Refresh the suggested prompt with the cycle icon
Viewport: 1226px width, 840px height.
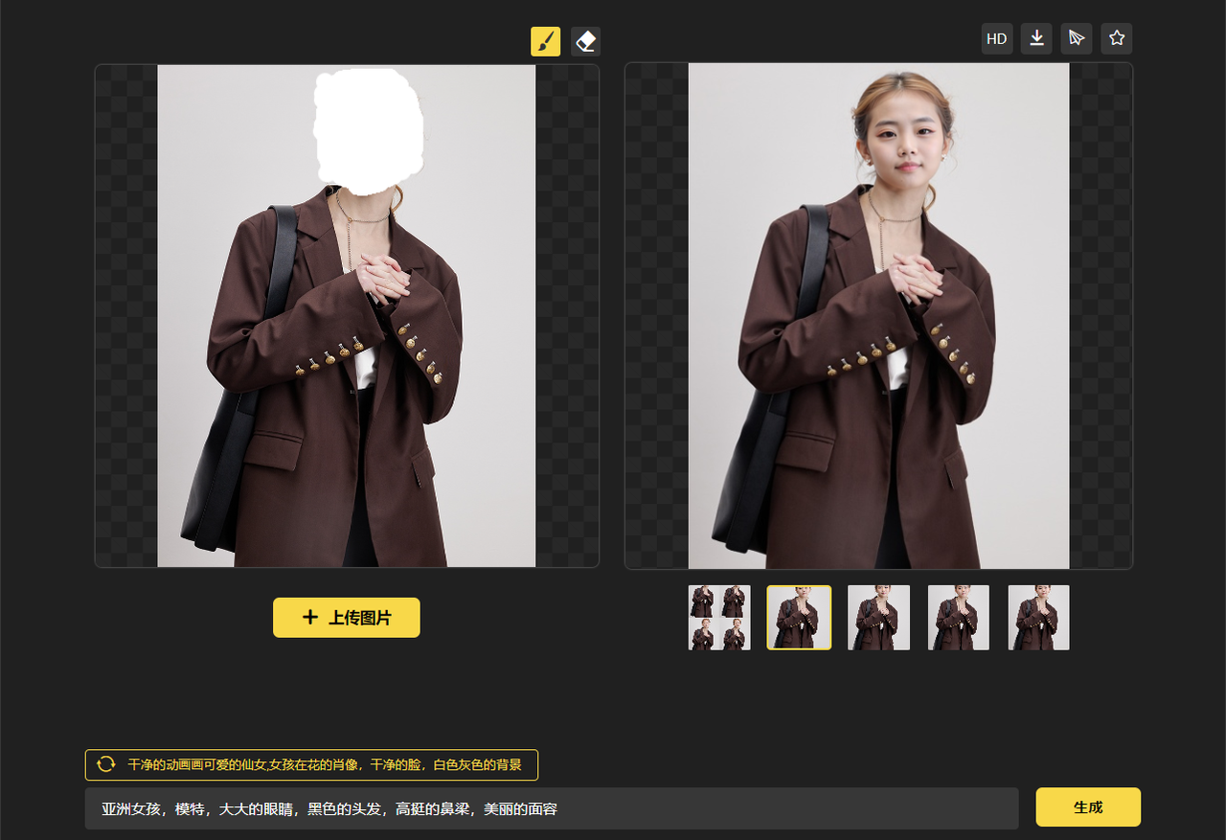[x=106, y=764]
